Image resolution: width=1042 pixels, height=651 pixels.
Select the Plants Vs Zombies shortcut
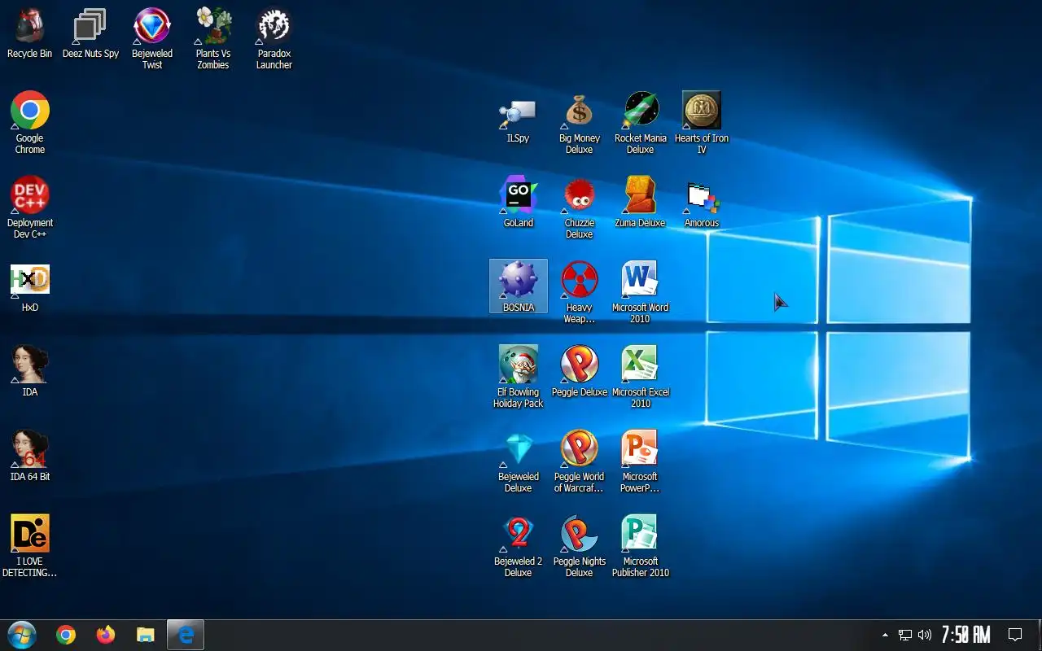coord(213,39)
